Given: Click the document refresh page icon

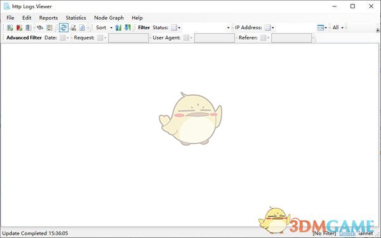Looking at the screenshot, I should point(82,27).
